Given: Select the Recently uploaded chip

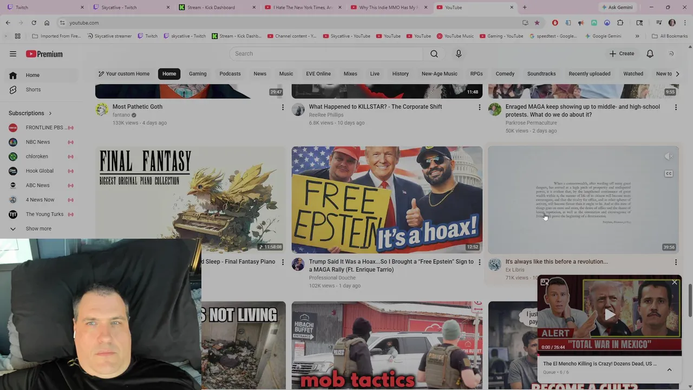Looking at the screenshot, I should click(x=590, y=74).
